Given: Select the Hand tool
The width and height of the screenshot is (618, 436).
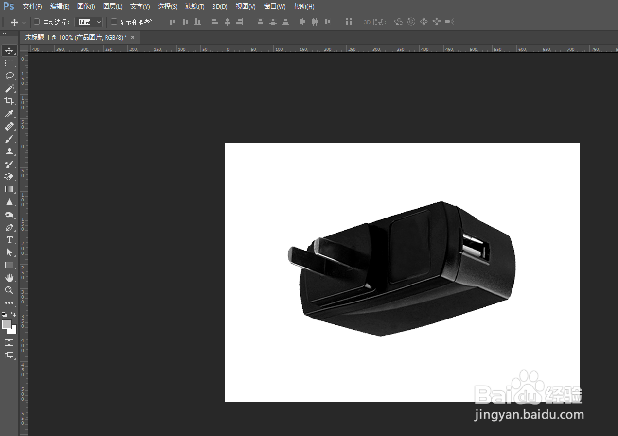Looking at the screenshot, I should (x=9, y=278).
